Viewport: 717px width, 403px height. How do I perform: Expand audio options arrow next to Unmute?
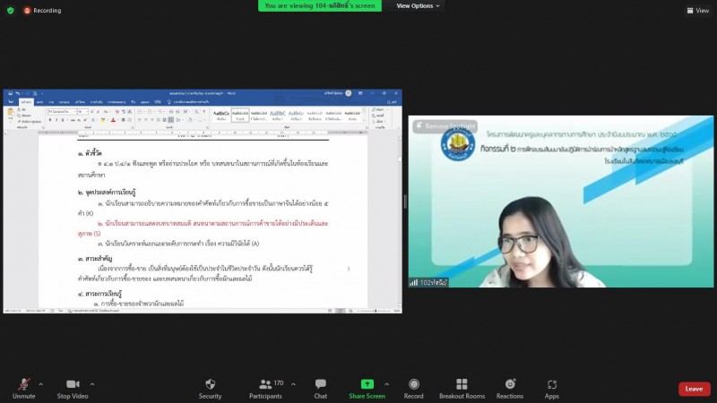point(41,383)
